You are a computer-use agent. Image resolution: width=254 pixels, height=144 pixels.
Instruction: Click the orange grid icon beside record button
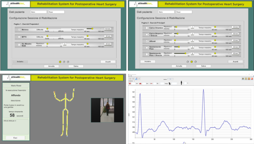pos(249,79)
